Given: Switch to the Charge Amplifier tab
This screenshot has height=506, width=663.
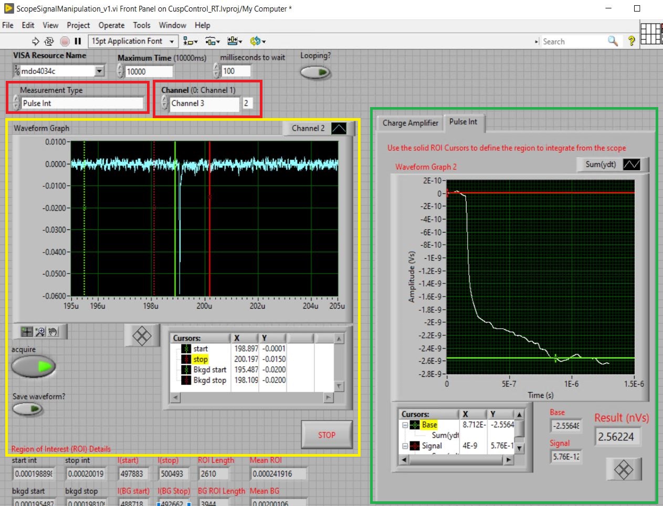Looking at the screenshot, I should 410,123.
